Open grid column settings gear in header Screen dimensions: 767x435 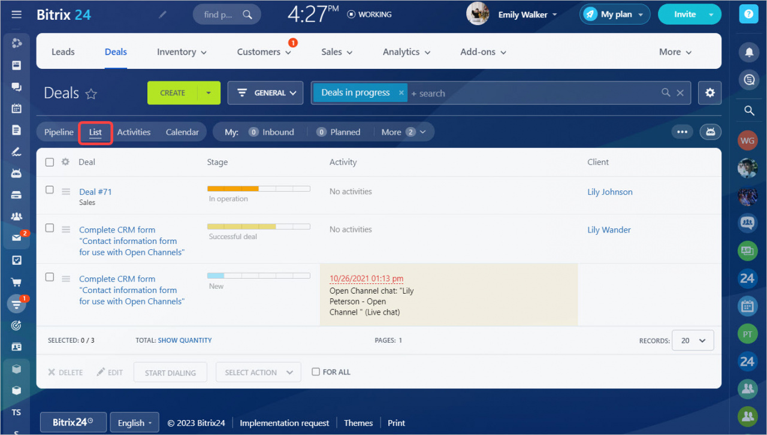[x=65, y=162]
